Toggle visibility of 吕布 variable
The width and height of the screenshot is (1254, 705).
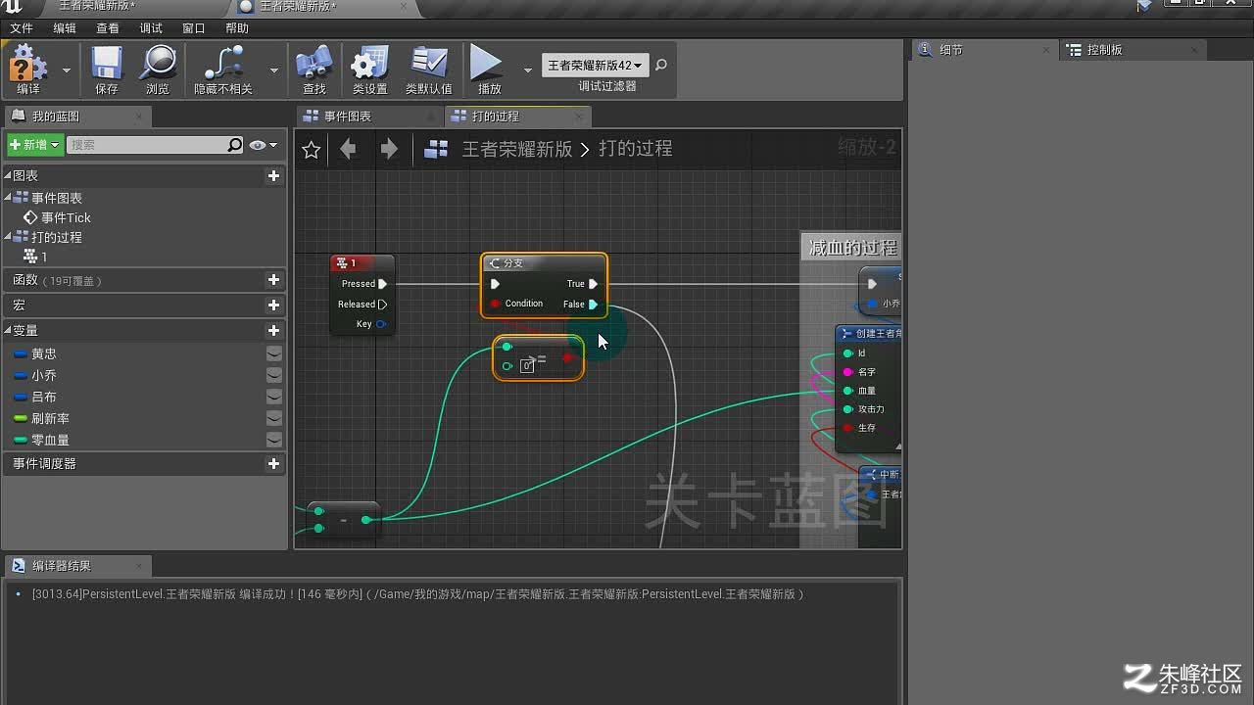[274, 397]
